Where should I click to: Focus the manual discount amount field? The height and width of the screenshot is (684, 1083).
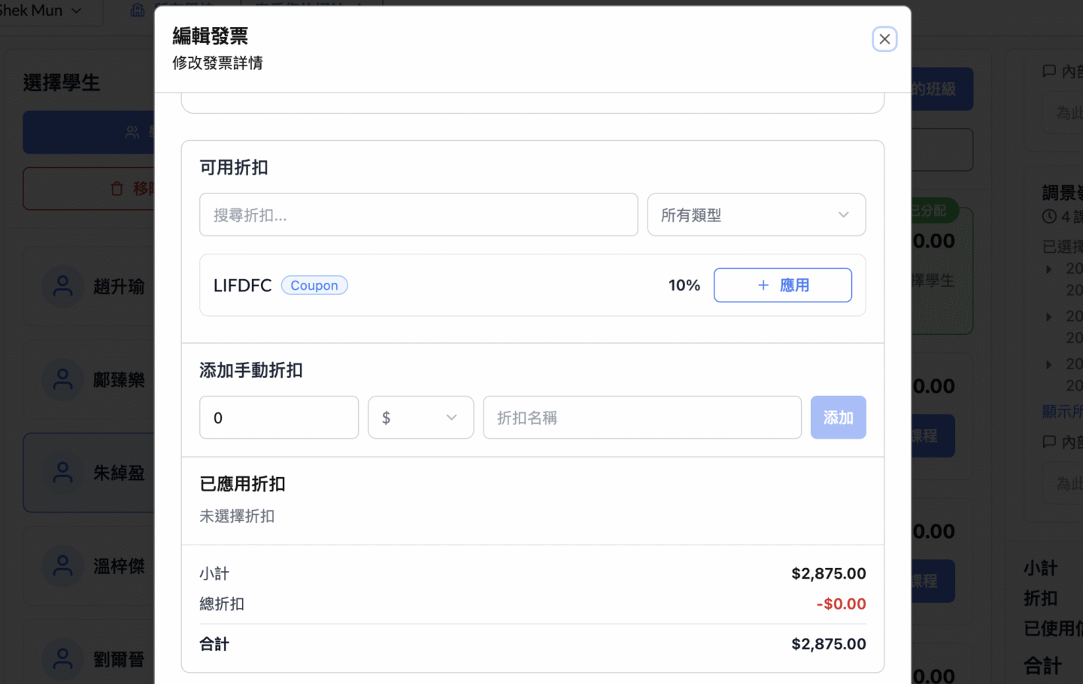pos(278,418)
